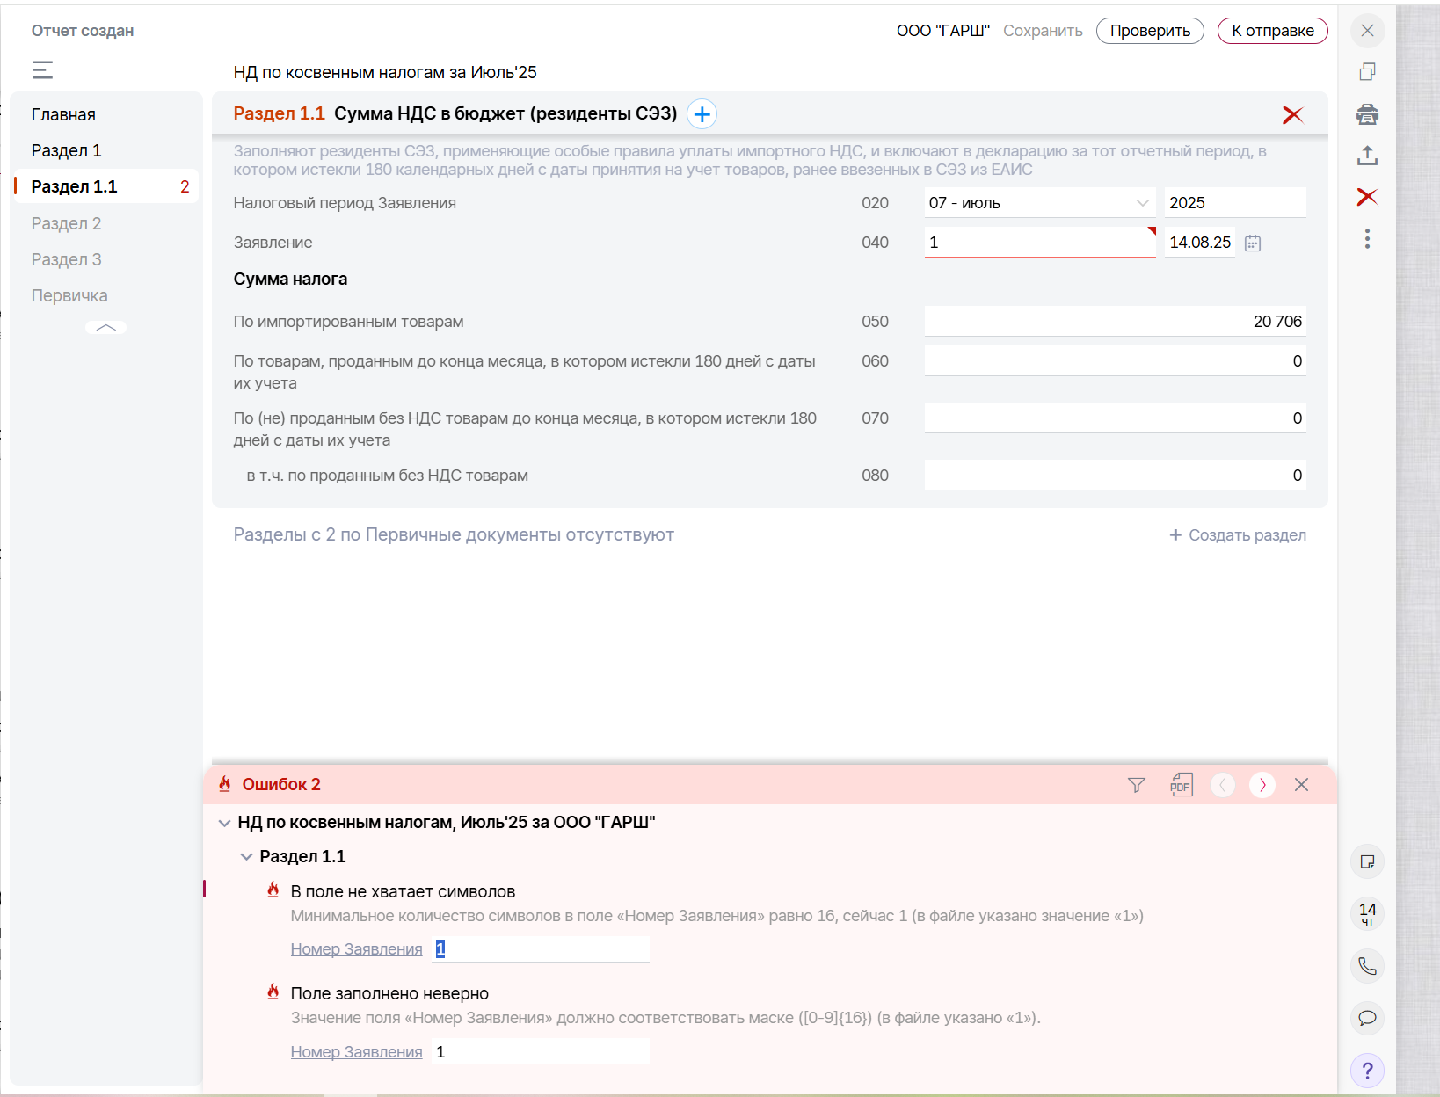
Task: Click the К отправке button
Action: click(1272, 31)
